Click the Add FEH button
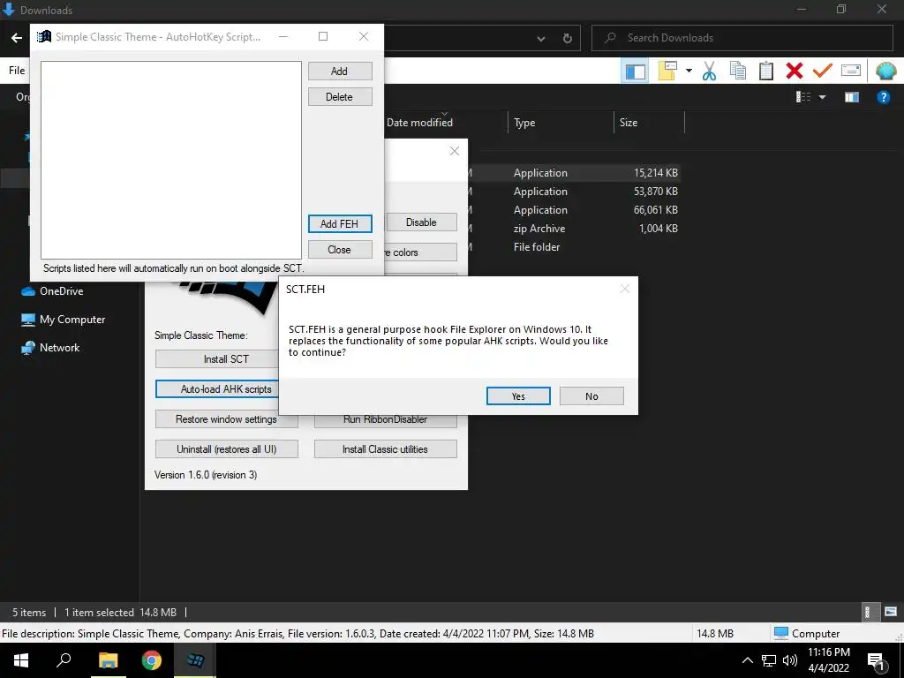Image resolution: width=904 pixels, height=678 pixels. pos(340,223)
